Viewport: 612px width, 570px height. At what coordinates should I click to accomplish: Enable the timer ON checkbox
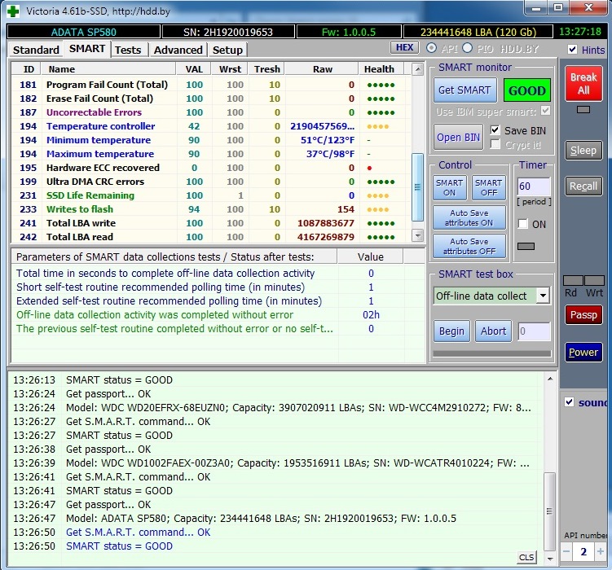[x=522, y=224]
